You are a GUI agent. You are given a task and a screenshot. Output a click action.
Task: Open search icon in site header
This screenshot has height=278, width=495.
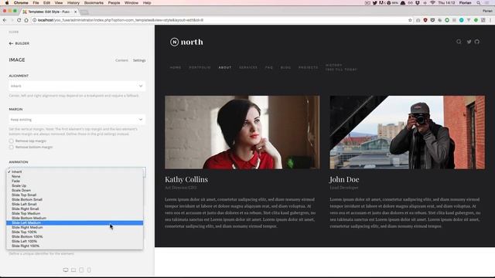click(x=459, y=42)
